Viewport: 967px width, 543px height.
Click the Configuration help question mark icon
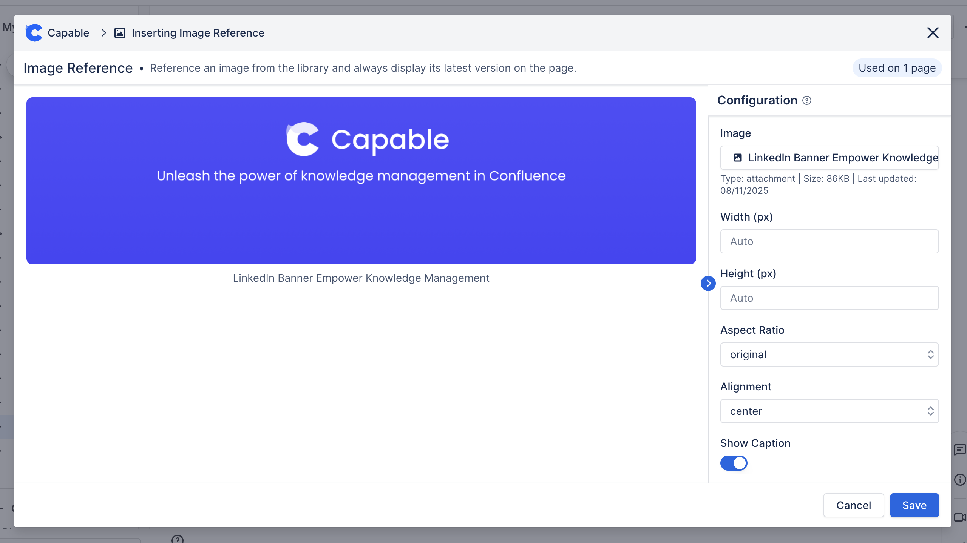(x=807, y=100)
